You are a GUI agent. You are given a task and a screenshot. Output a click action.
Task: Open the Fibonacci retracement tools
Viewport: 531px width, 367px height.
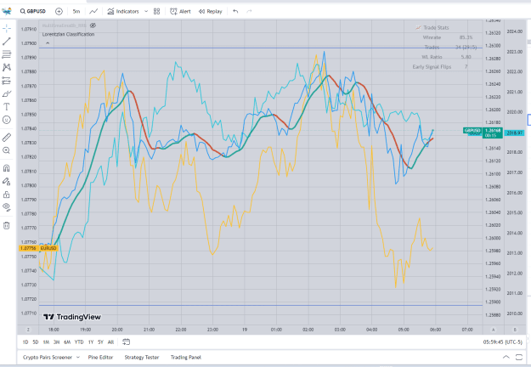pyautogui.click(x=7, y=54)
